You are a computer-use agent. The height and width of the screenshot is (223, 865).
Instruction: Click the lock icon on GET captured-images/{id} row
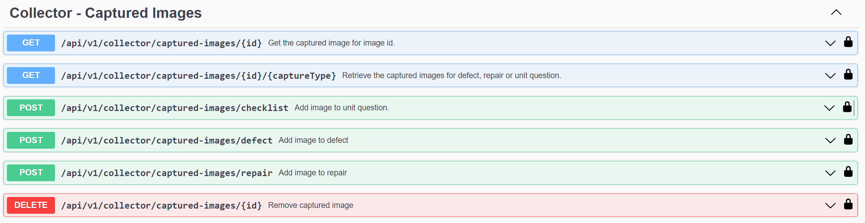(x=848, y=42)
